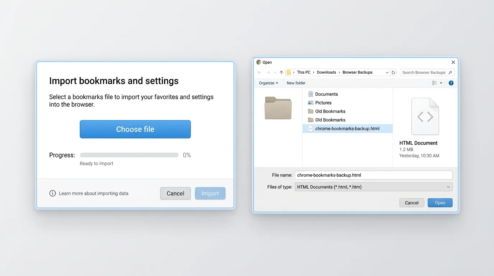Click Open to confirm the selected file
The height and width of the screenshot is (276, 494).
pyautogui.click(x=440, y=203)
